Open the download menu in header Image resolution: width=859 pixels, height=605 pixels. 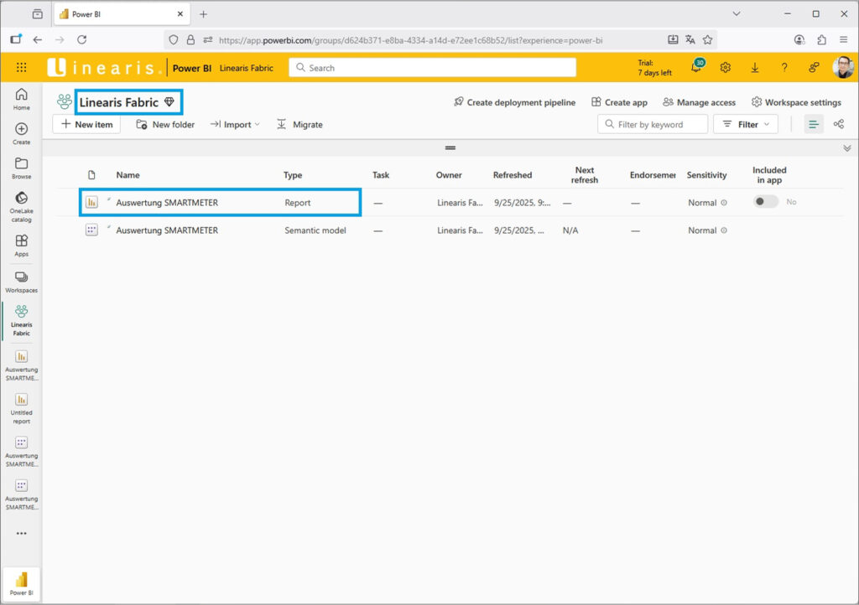point(755,67)
